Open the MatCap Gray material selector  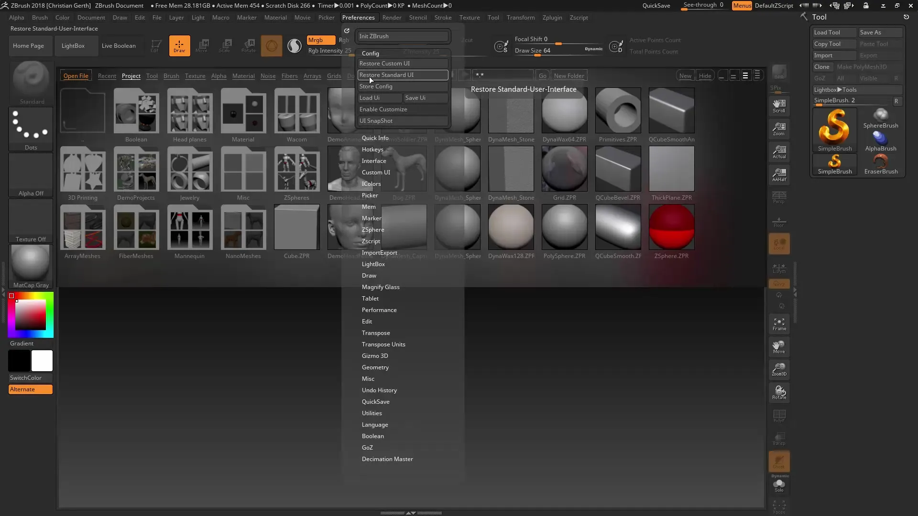point(31,267)
